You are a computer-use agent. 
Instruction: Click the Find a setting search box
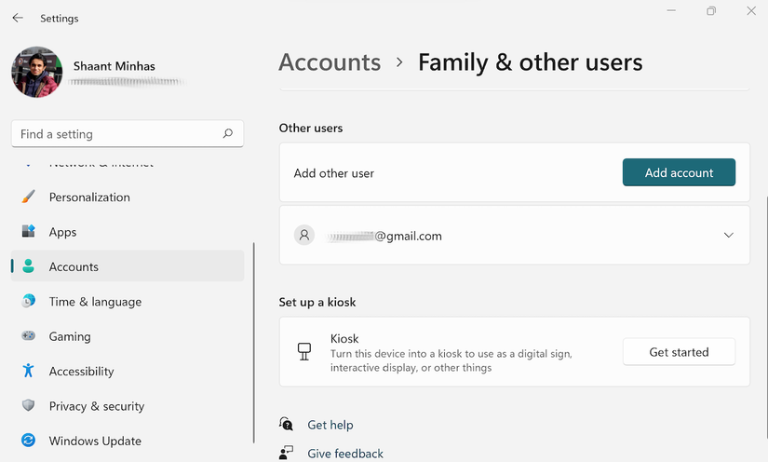point(116,134)
